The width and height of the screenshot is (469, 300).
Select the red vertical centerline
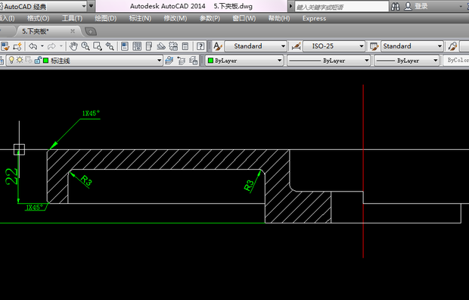[363, 170]
